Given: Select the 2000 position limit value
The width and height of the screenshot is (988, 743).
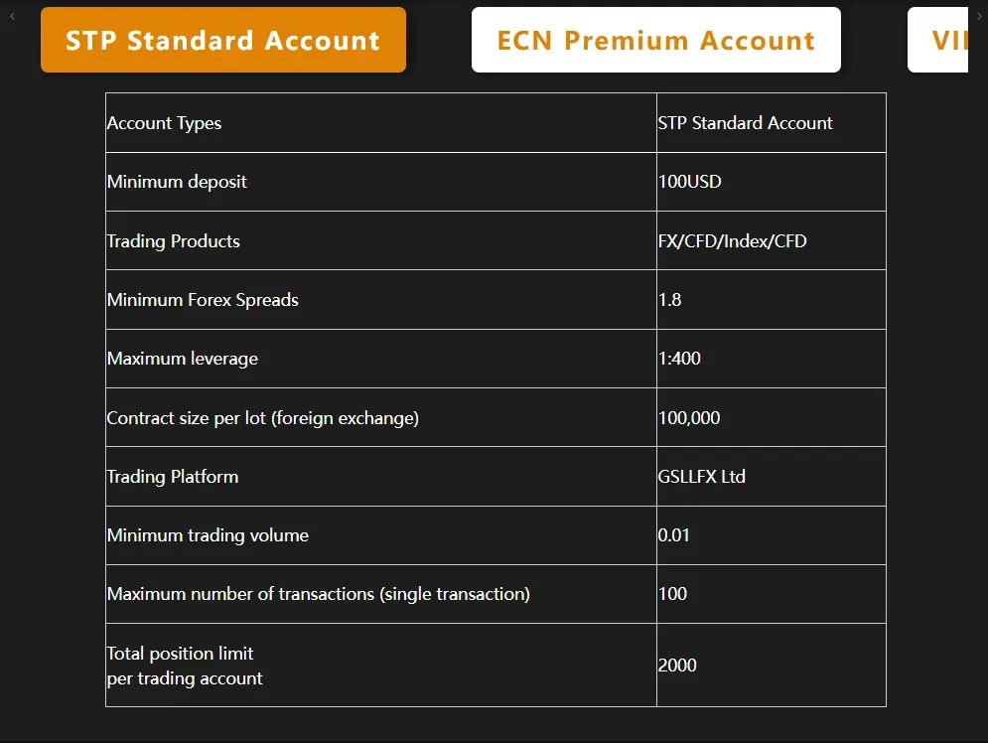Looking at the screenshot, I should click(677, 665).
